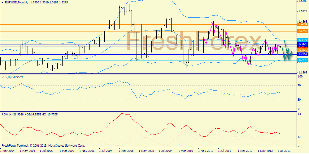The image size is (309, 154).
Task: Click the 1.6185 top price scale value
Action: coord(302,2)
